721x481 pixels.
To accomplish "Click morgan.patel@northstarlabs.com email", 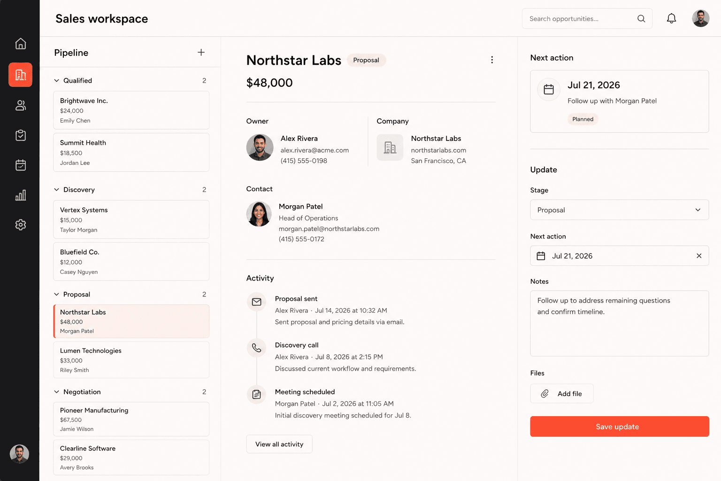I will [329, 229].
